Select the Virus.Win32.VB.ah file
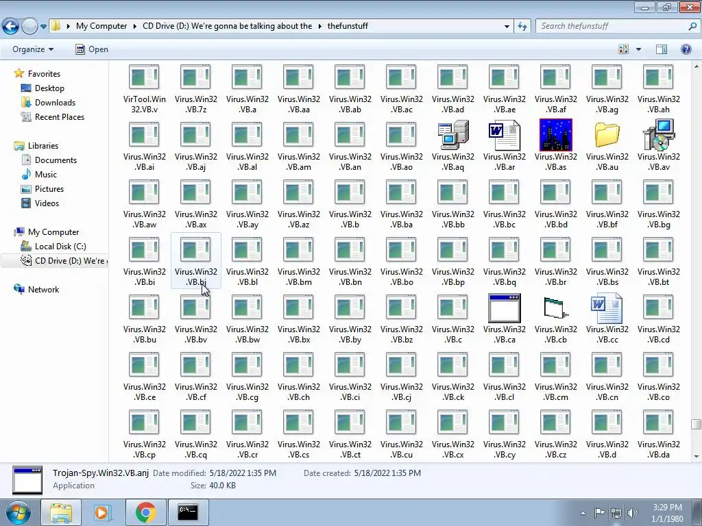This screenshot has width=702, height=526. [659, 89]
